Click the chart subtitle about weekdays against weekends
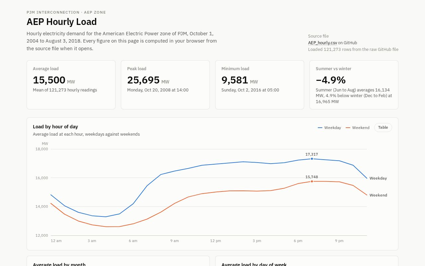Screen dimensions: 425x266 [x=86, y=134]
